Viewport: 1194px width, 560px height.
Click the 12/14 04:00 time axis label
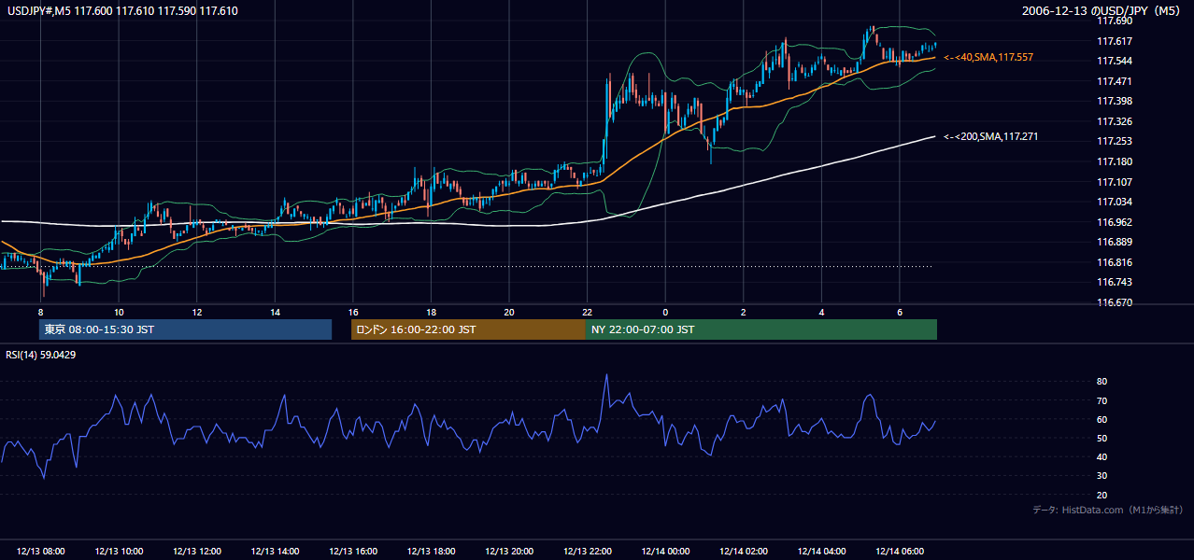tap(820, 552)
